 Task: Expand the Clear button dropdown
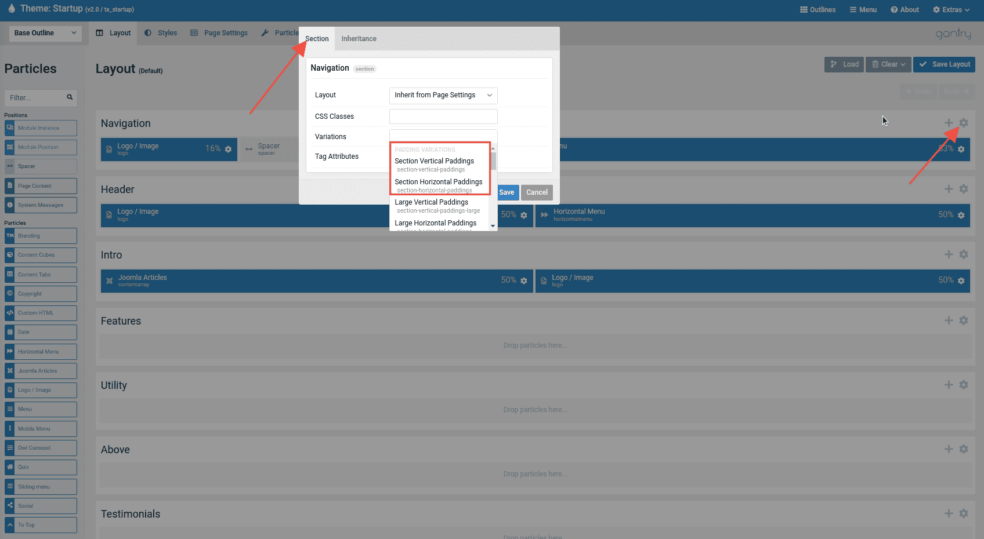[888, 64]
